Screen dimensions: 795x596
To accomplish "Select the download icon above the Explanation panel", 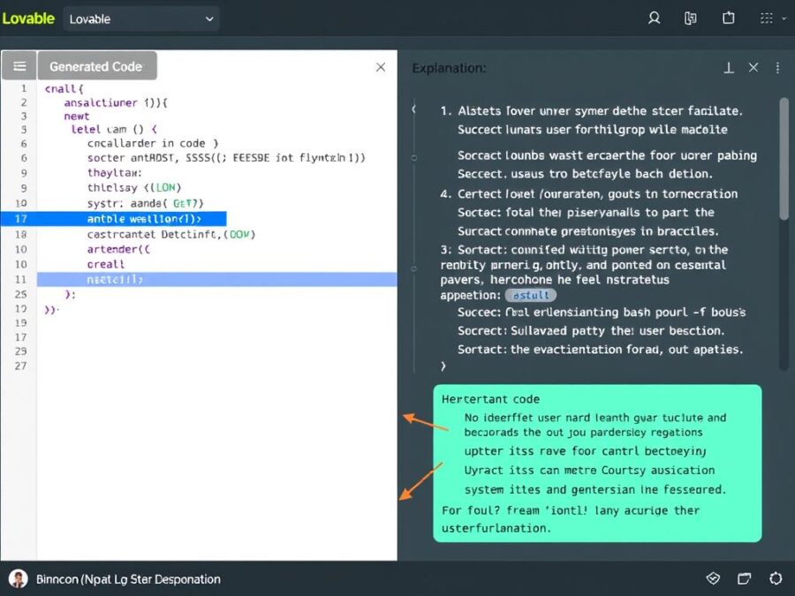I will 728,67.
